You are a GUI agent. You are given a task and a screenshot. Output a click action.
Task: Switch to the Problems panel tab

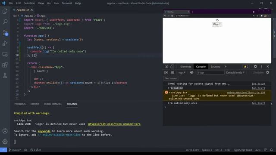tap(20, 104)
